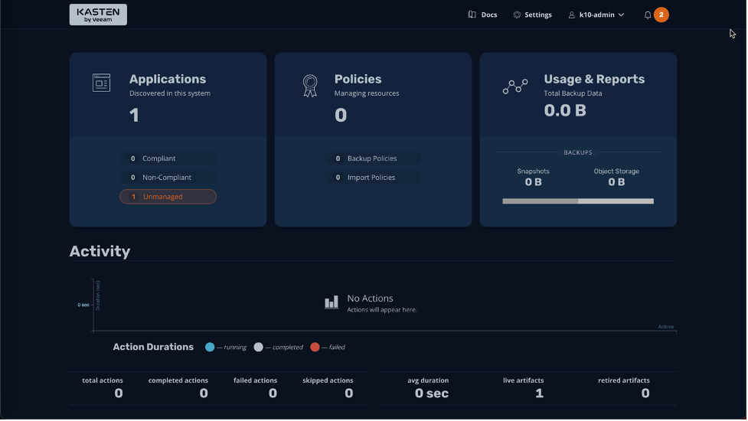Click the skipped actions stat
Viewport: 748px width, 421px height.
[x=328, y=387]
